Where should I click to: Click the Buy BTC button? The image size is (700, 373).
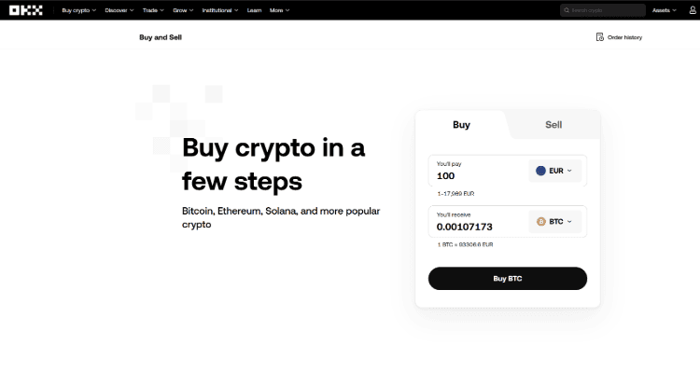click(508, 279)
